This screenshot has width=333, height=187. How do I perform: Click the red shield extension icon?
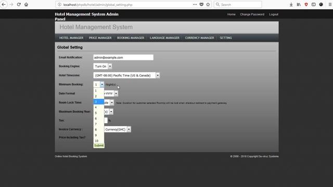click(306, 5)
